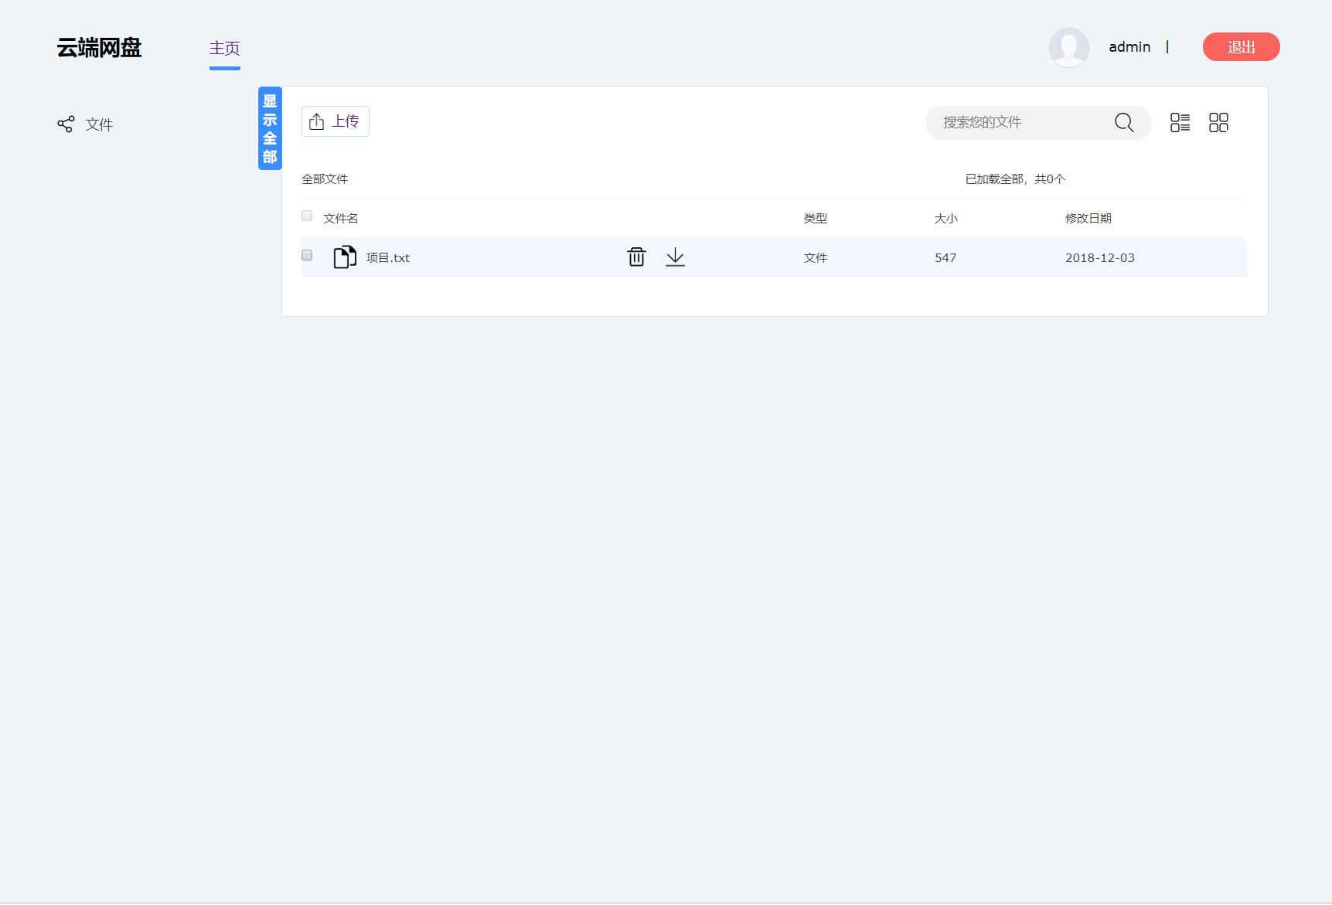Click the 类型 column header
The width and height of the screenshot is (1332, 905).
[x=816, y=219]
